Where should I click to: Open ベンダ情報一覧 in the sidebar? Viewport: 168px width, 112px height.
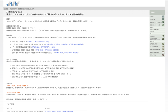pyautogui.click(x=154, y=47)
